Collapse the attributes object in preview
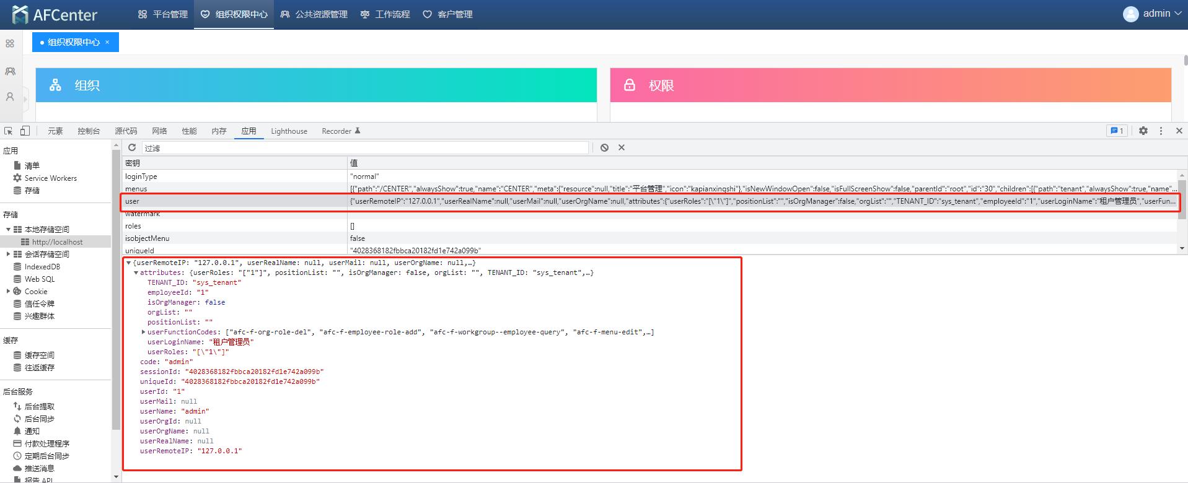Image resolution: width=1188 pixels, height=483 pixels. [136, 272]
